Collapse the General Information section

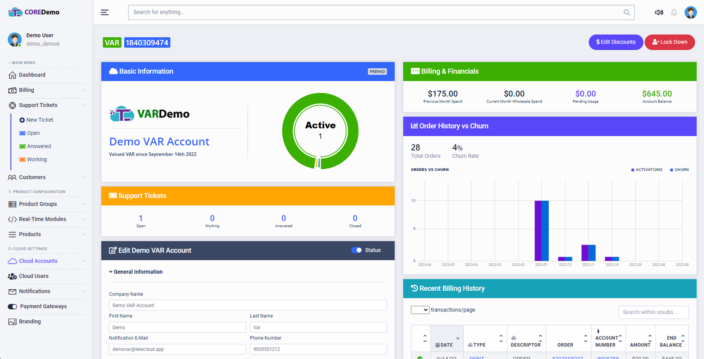[136, 272]
